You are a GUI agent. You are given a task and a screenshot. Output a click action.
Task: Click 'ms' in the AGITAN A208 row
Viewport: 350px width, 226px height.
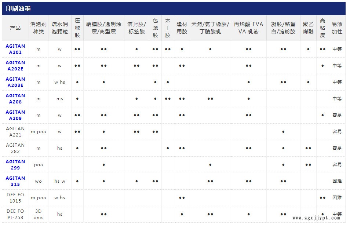point(59,99)
